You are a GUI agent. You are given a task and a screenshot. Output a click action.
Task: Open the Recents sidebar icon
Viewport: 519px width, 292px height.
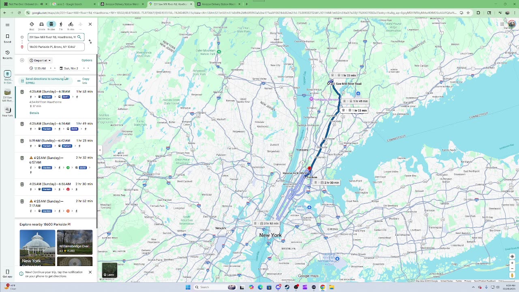point(7,54)
